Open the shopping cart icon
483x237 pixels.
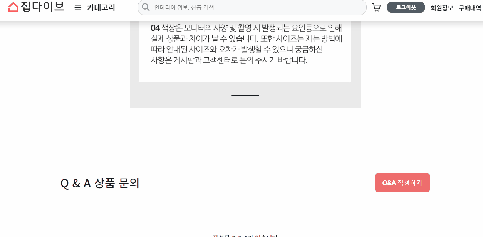[376, 7]
